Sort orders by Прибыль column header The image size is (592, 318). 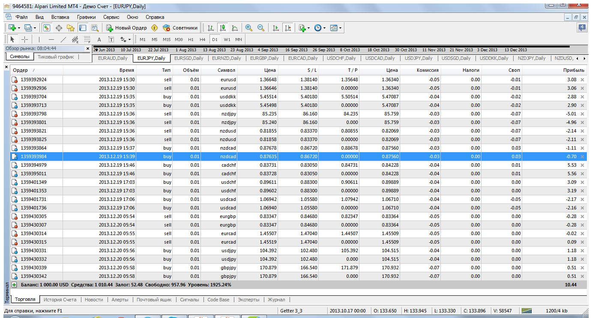pyautogui.click(x=574, y=70)
